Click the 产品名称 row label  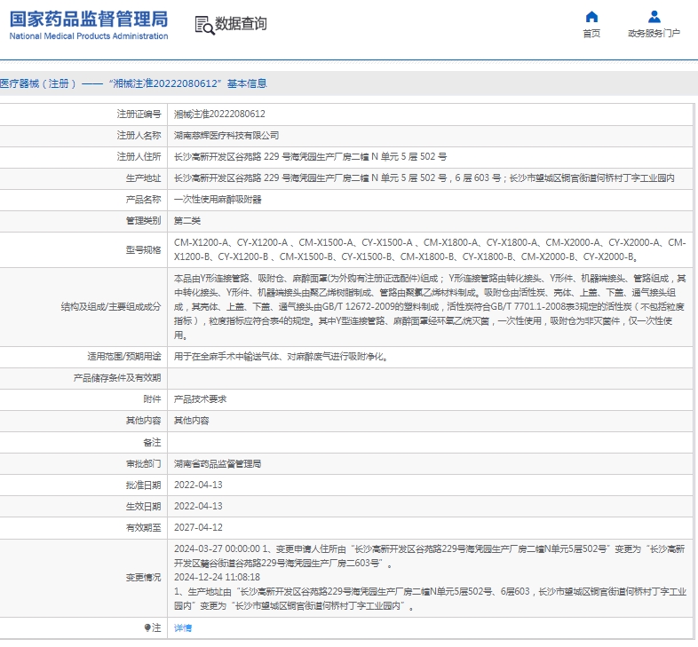point(143,200)
